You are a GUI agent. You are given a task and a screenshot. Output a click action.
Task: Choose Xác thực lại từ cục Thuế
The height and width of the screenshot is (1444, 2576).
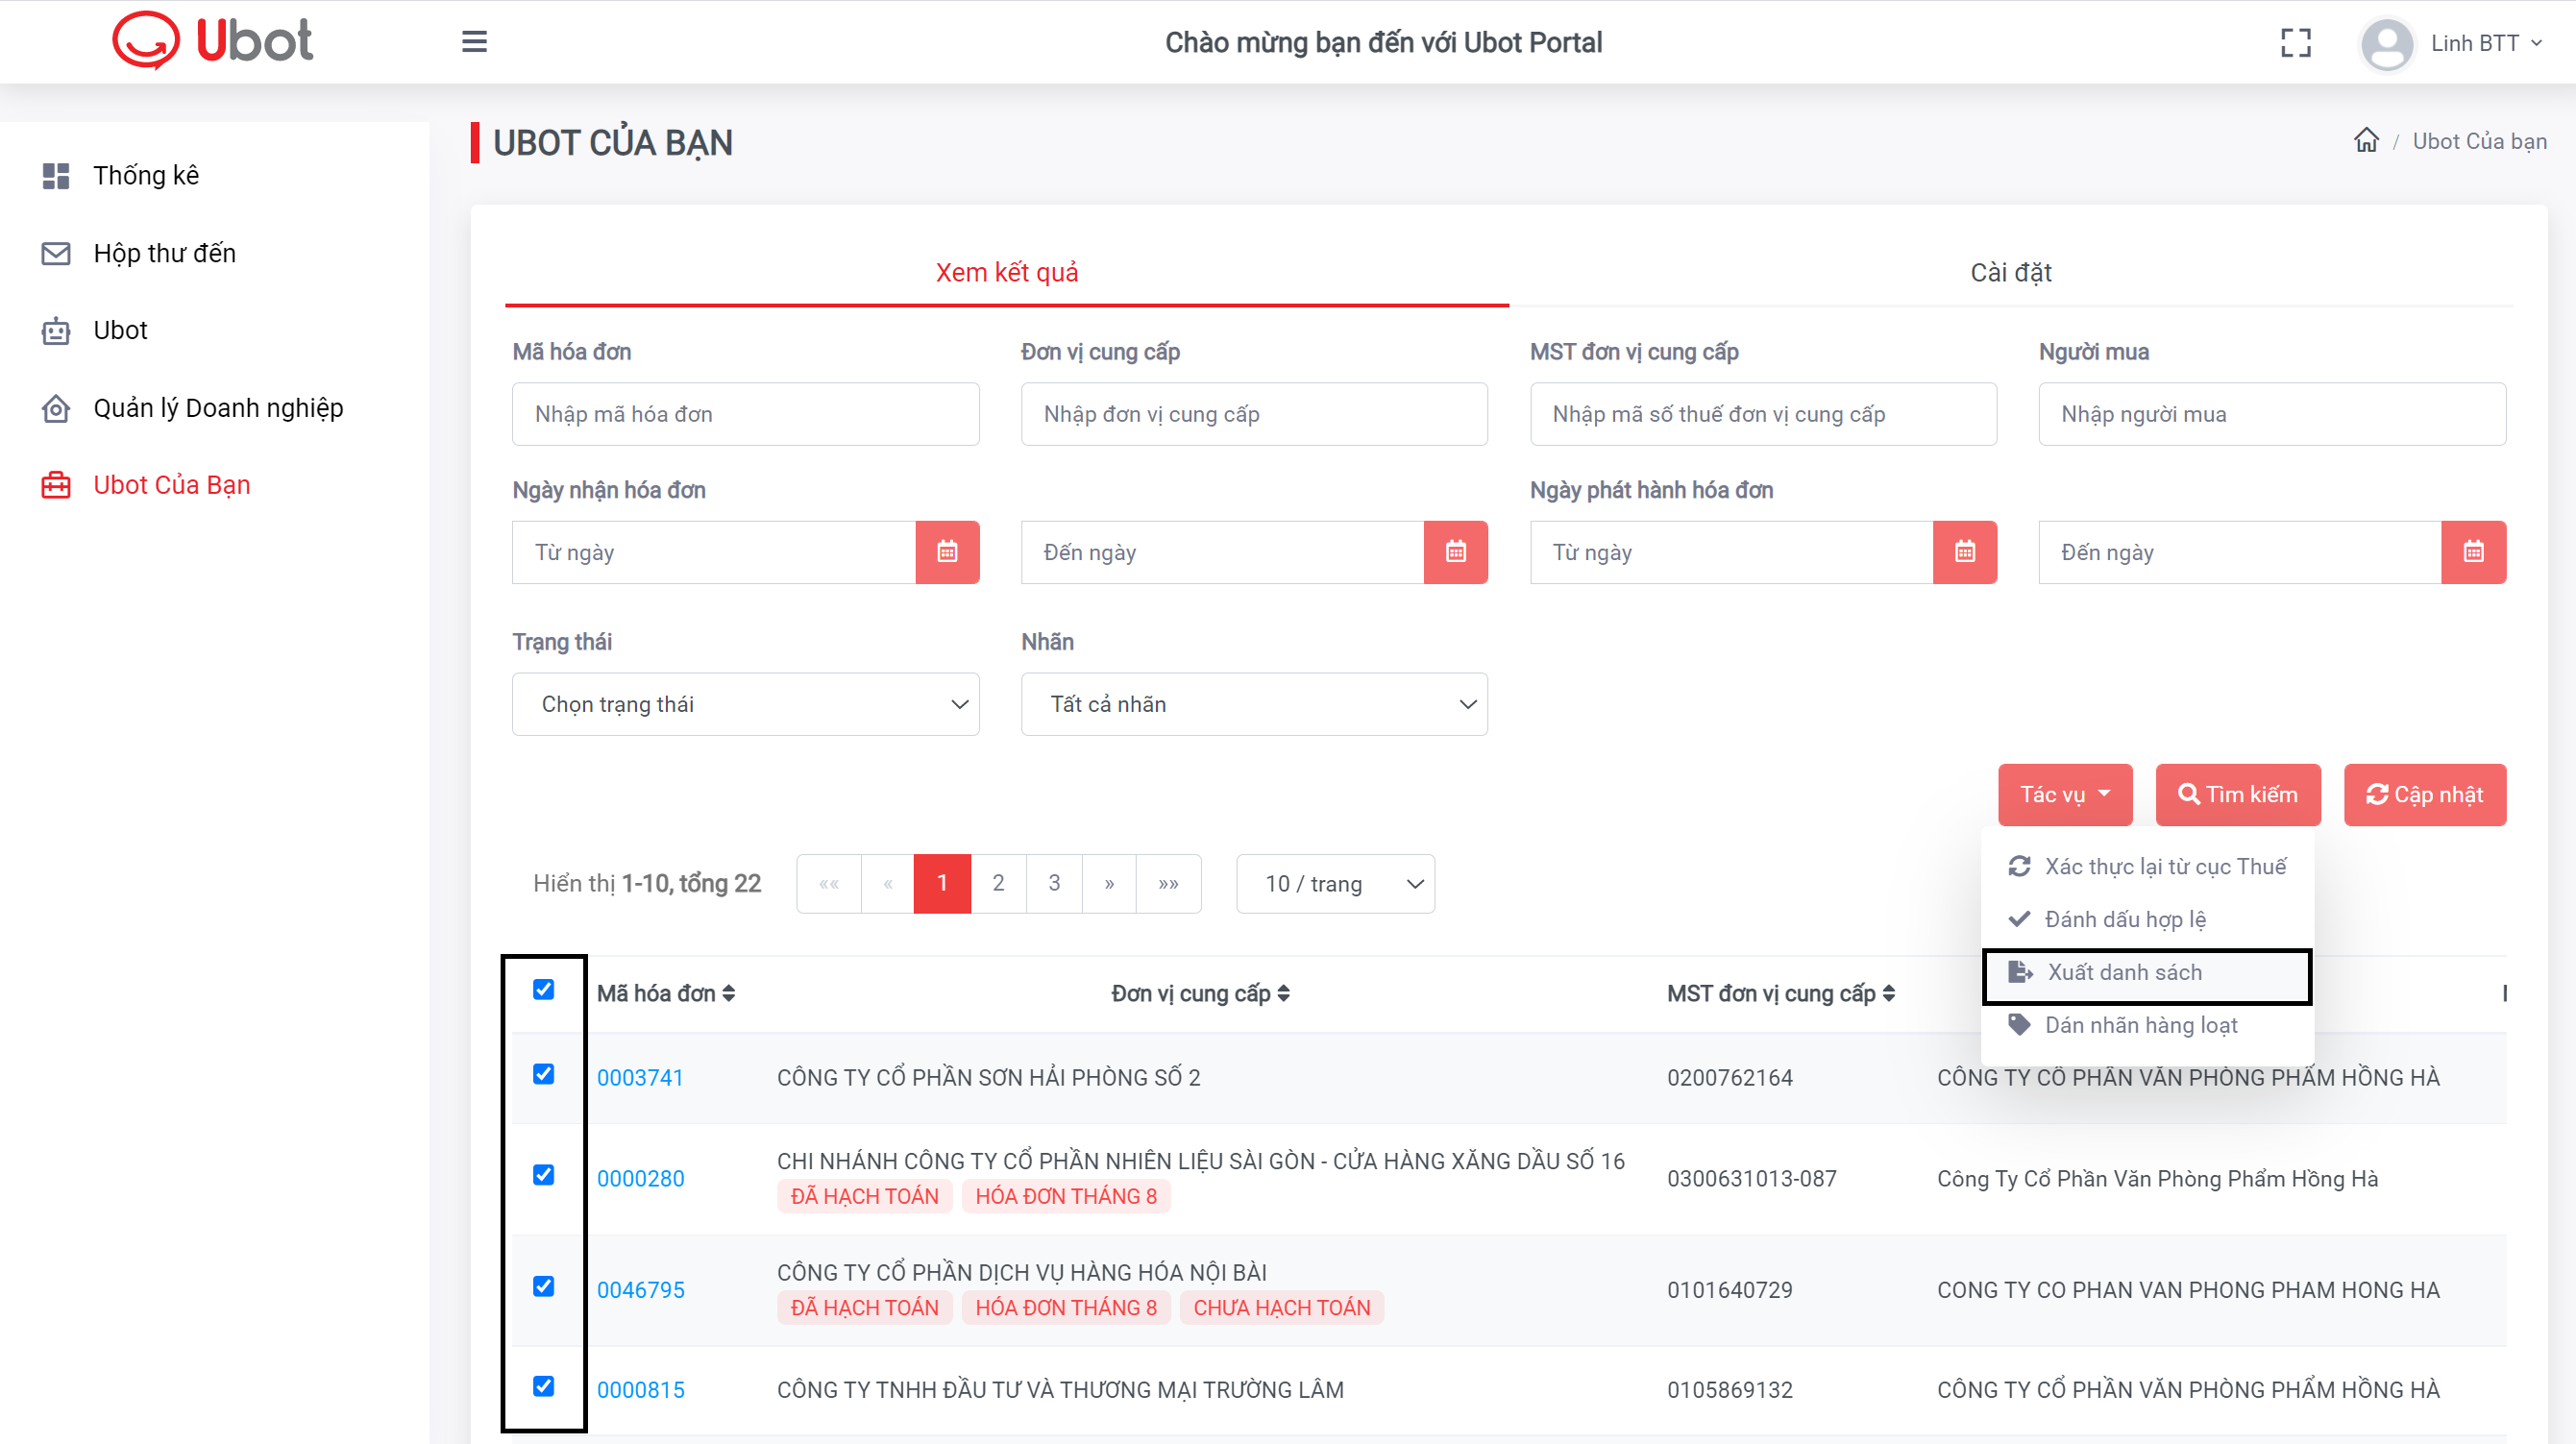click(2147, 866)
